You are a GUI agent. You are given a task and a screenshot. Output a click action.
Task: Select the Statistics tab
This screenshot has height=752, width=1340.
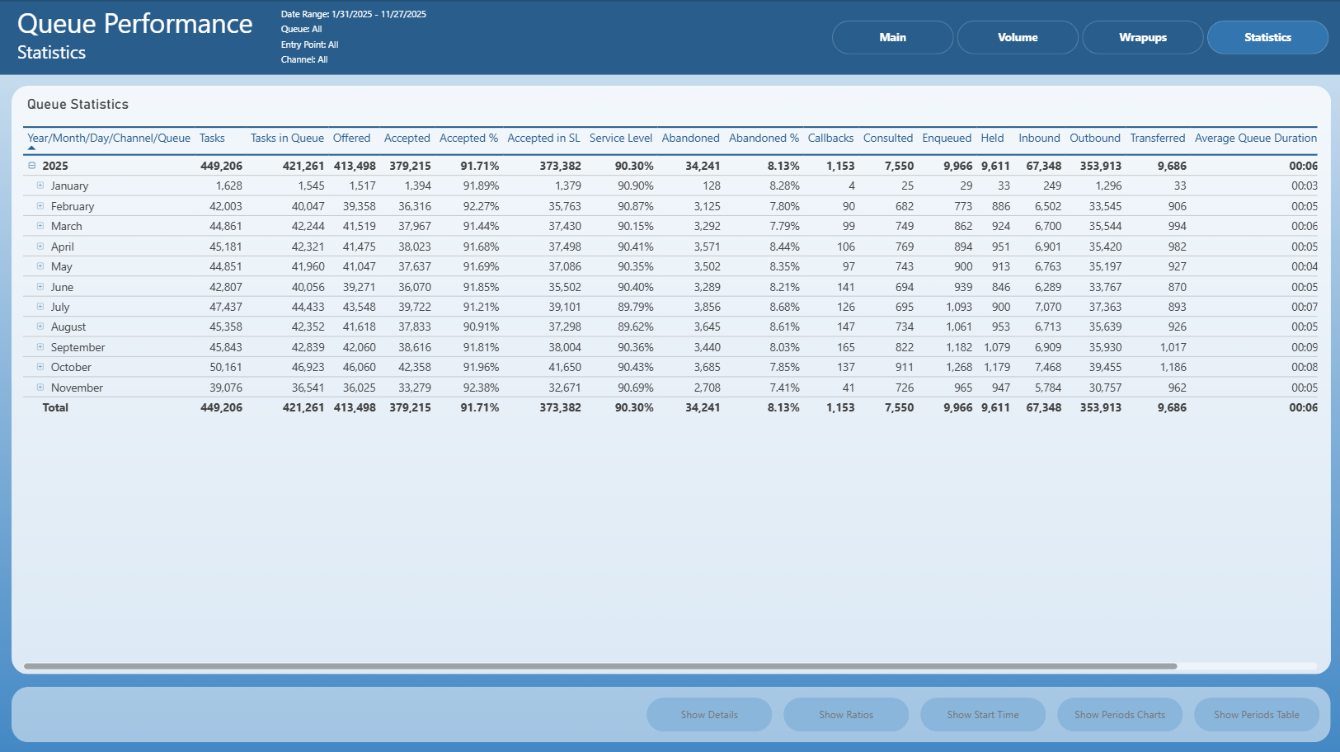[x=1267, y=37]
